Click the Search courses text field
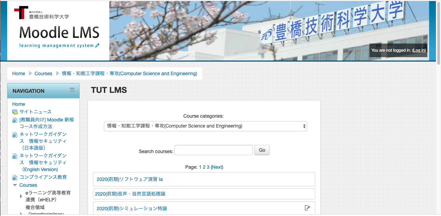This screenshot has width=441, height=216. pyautogui.click(x=214, y=150)
